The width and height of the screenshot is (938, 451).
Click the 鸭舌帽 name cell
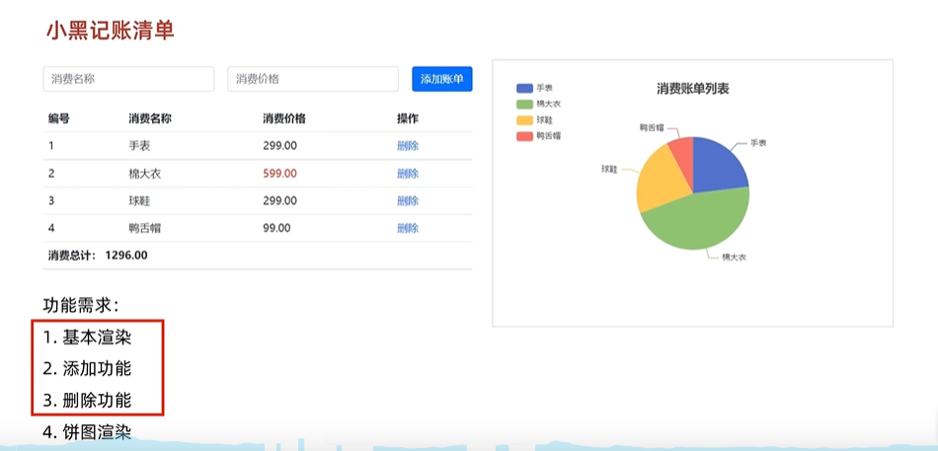[145, 228]
